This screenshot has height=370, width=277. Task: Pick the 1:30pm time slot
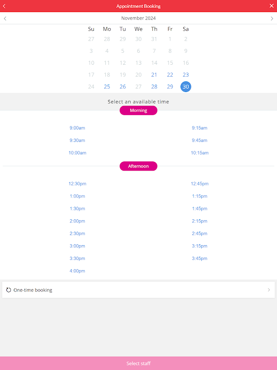coord(77,209)
